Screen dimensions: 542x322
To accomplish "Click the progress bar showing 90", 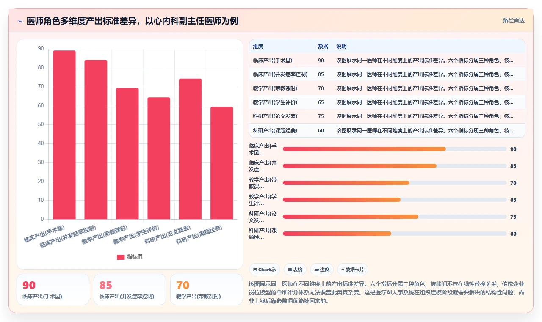I will coord(395,149).
